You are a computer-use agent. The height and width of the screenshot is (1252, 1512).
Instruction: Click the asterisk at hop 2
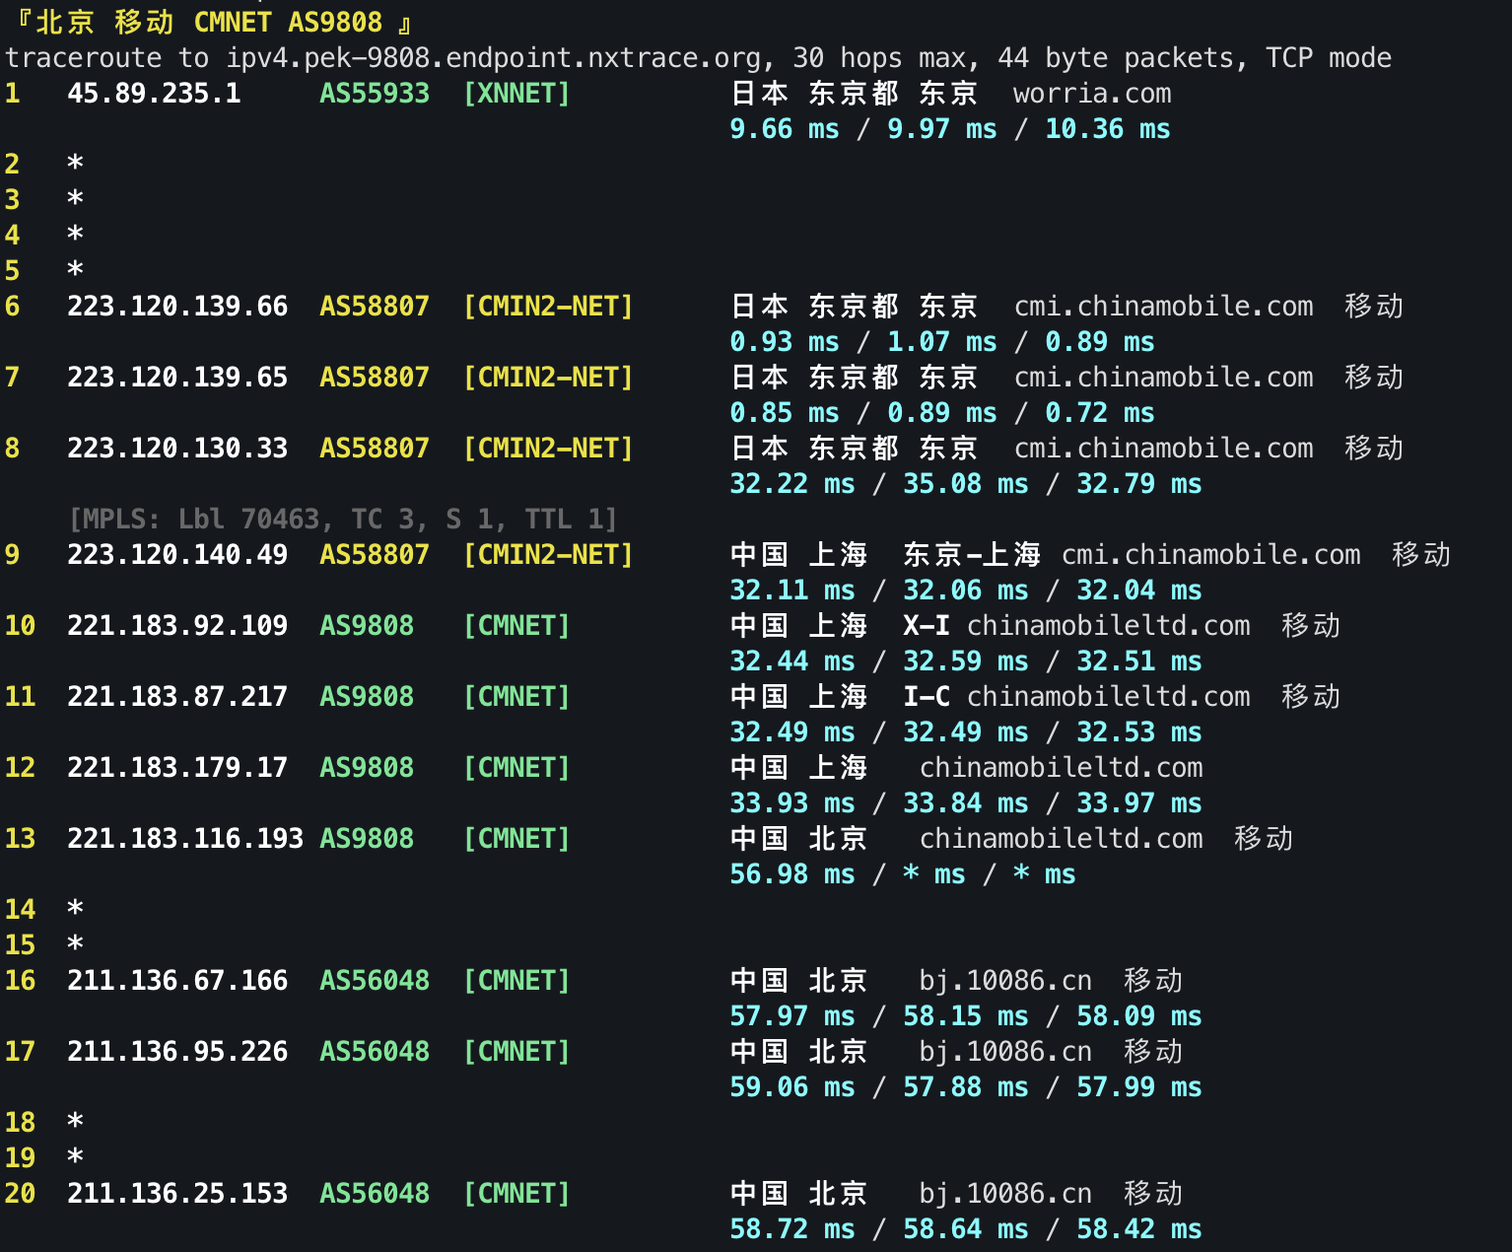(75, 163)
